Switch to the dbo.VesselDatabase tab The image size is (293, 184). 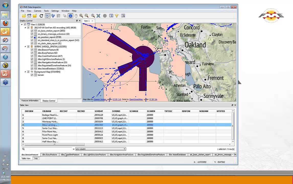177,155
